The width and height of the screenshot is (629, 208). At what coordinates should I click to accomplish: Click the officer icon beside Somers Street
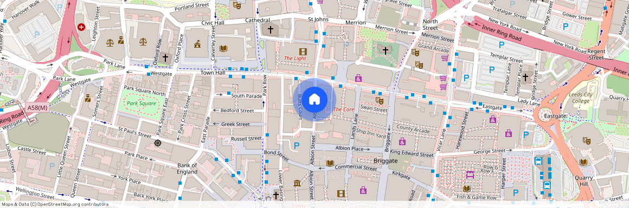point(87,98)
